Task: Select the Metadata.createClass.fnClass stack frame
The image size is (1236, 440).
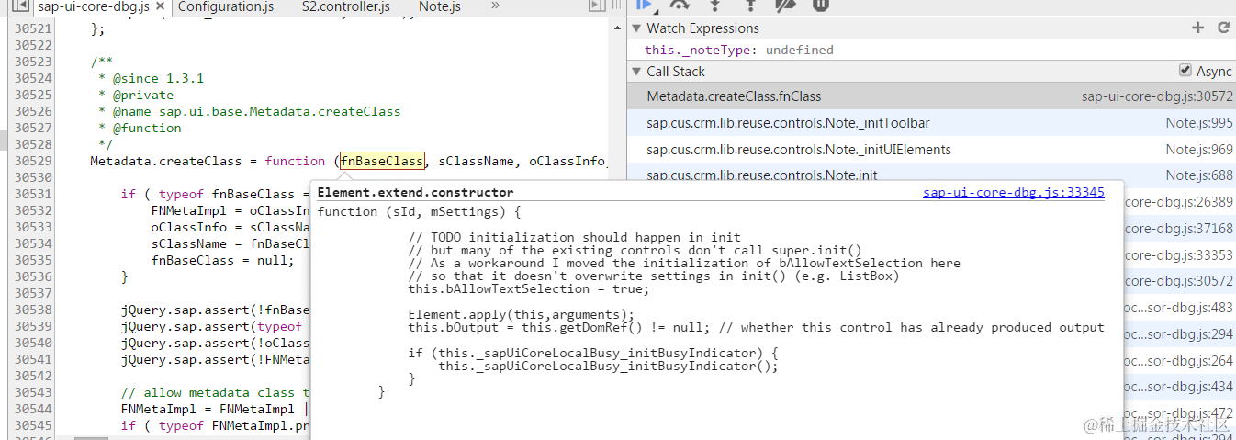Action: tap(931, 96)
